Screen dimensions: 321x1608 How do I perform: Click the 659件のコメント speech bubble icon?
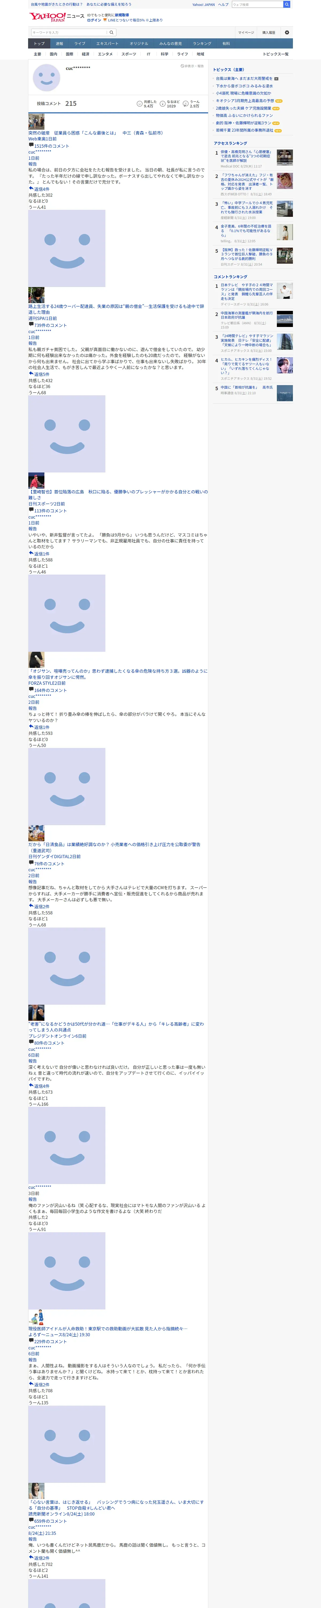pos(31,1521)
